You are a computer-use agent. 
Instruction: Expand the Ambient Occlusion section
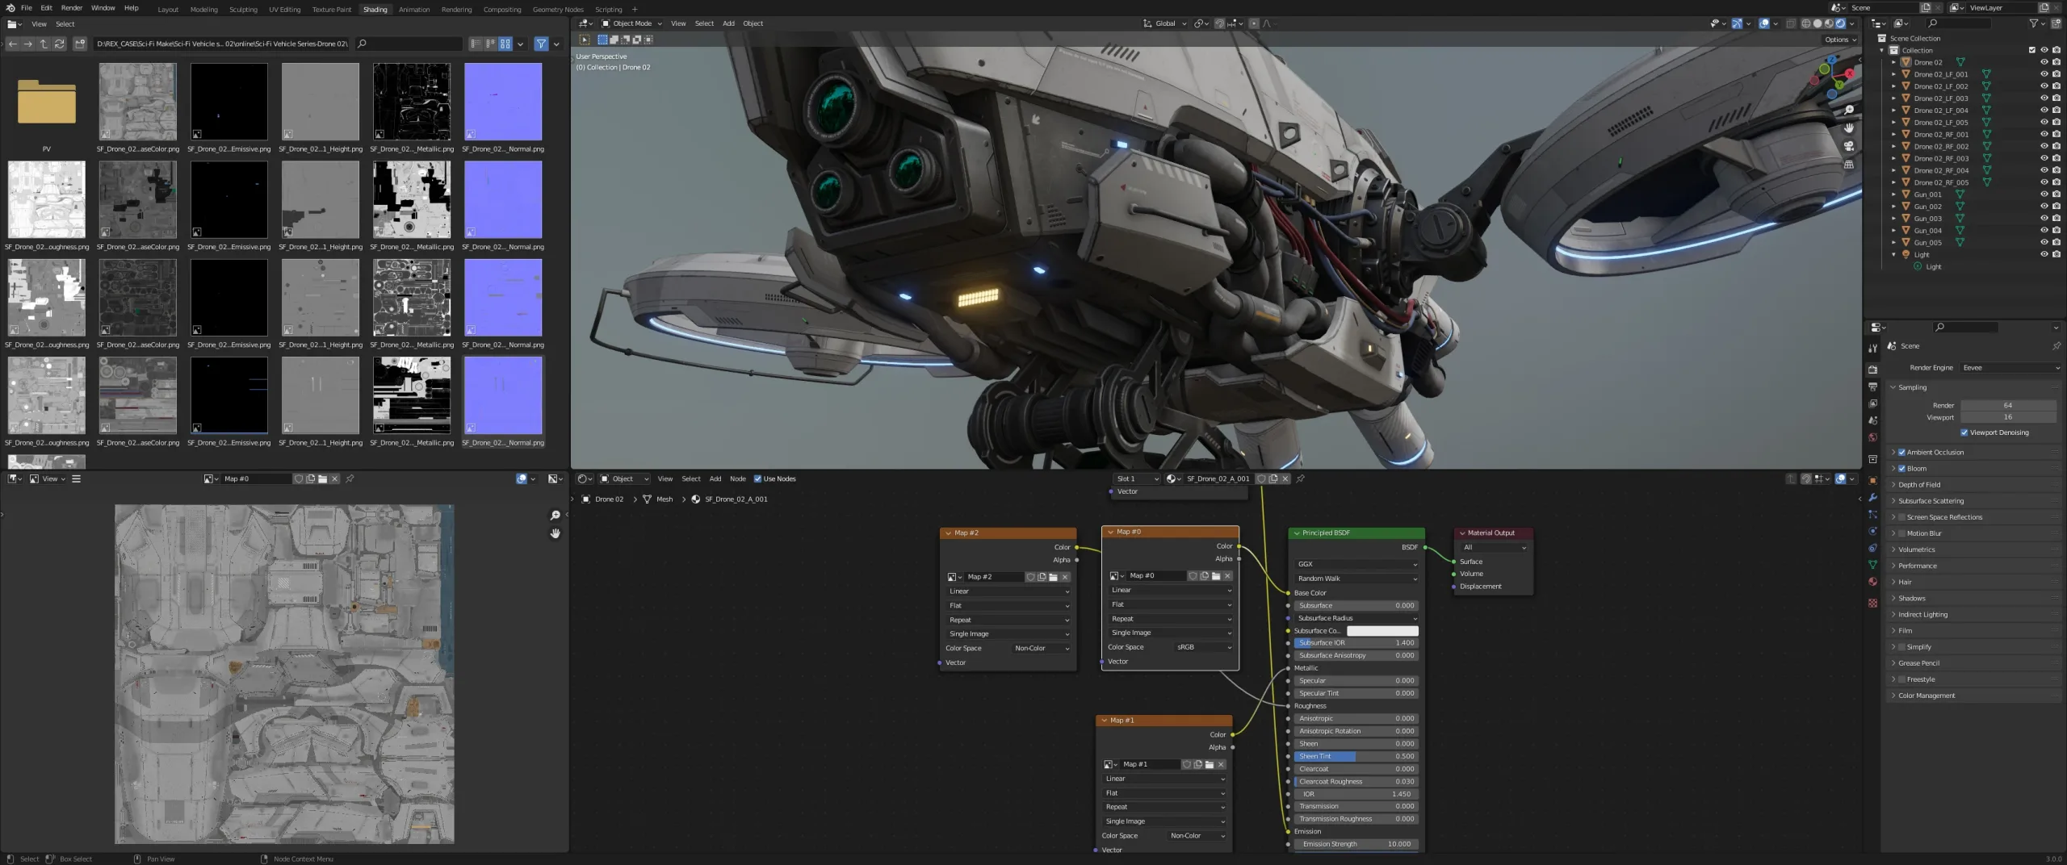pos(1894,452)
